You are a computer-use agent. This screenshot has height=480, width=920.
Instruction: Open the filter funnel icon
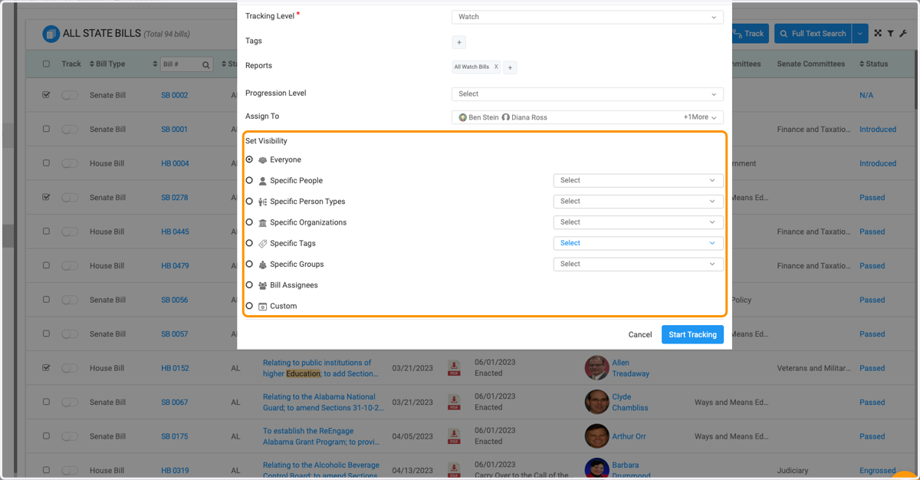[891, 33]
